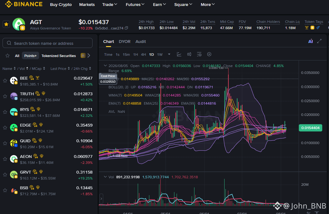The image size is (329, 214).
Task: Show more token category filters
Action: (89, 55)
